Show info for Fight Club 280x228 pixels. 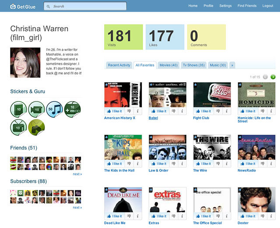point(227,111)
